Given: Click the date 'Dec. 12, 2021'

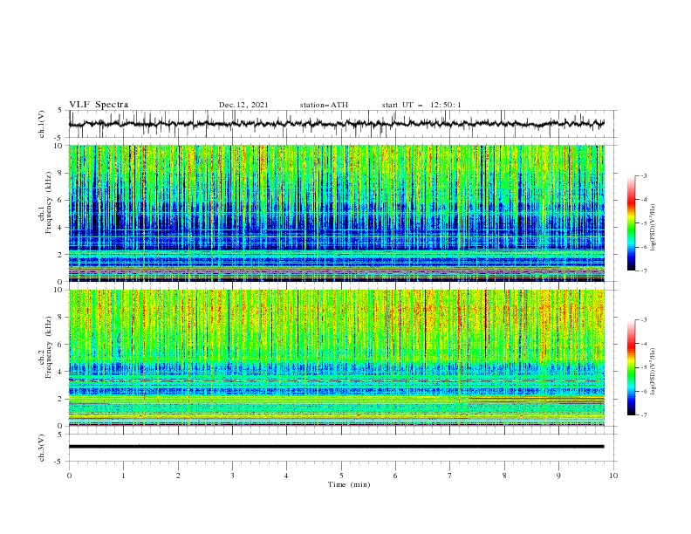Looking at the screenshot, I should click(243, 105).
